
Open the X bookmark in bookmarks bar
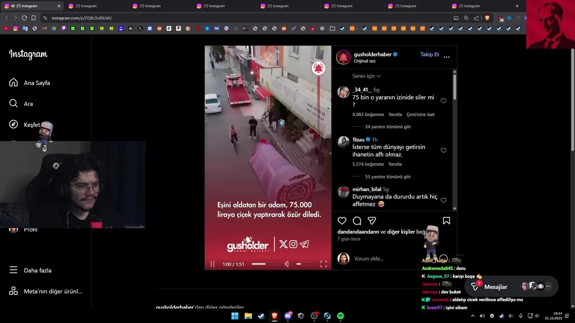click(140, 28)
